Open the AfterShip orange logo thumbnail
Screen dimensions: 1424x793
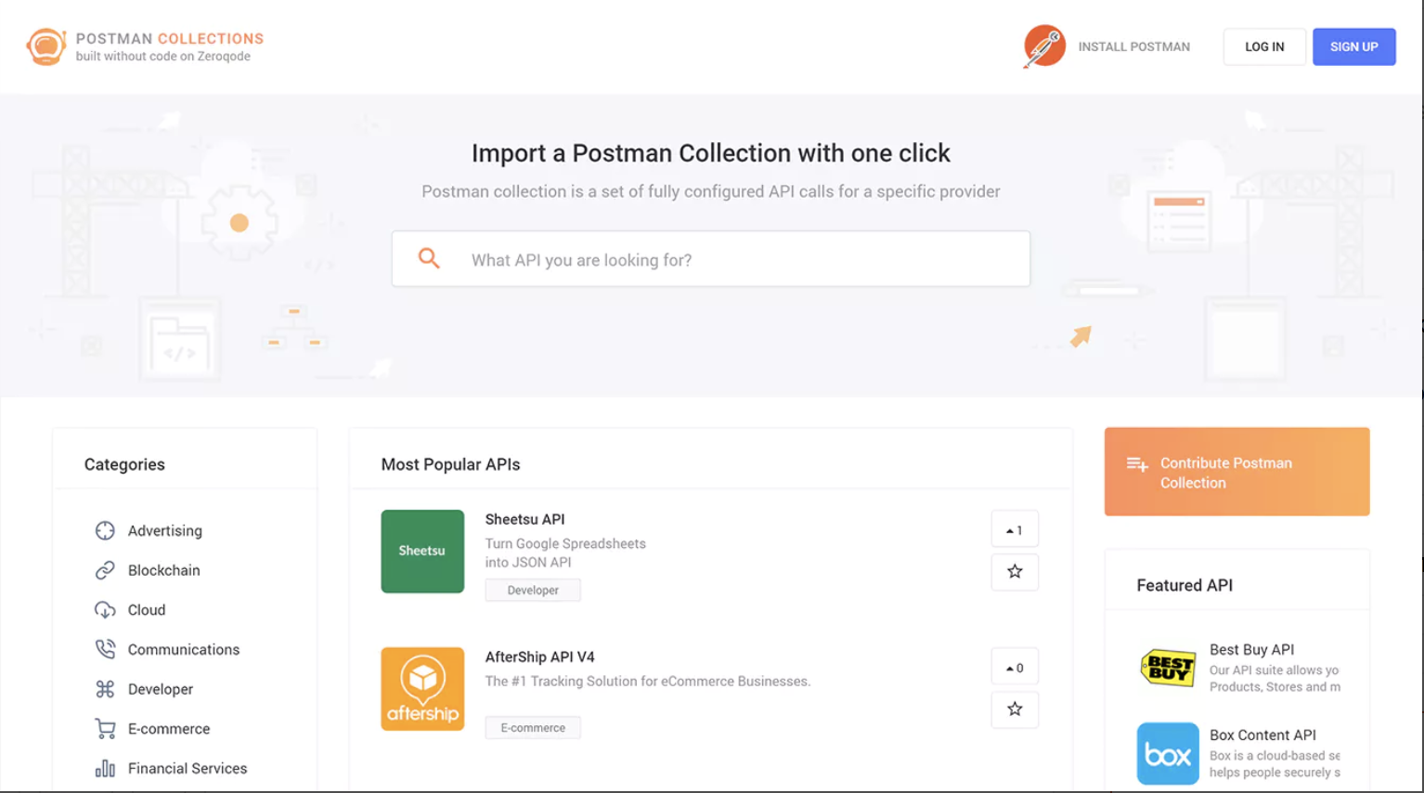pyautogui.click(x=422, y=689)
